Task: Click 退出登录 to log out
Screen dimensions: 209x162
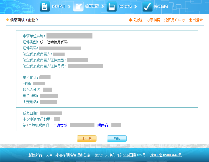Action: (196, 20)
